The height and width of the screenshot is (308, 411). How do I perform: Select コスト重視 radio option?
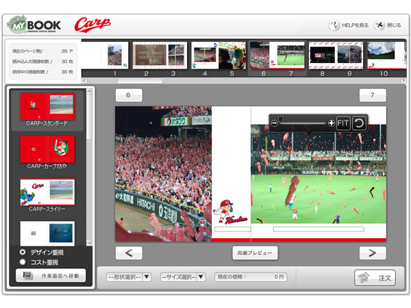(23, 262)
